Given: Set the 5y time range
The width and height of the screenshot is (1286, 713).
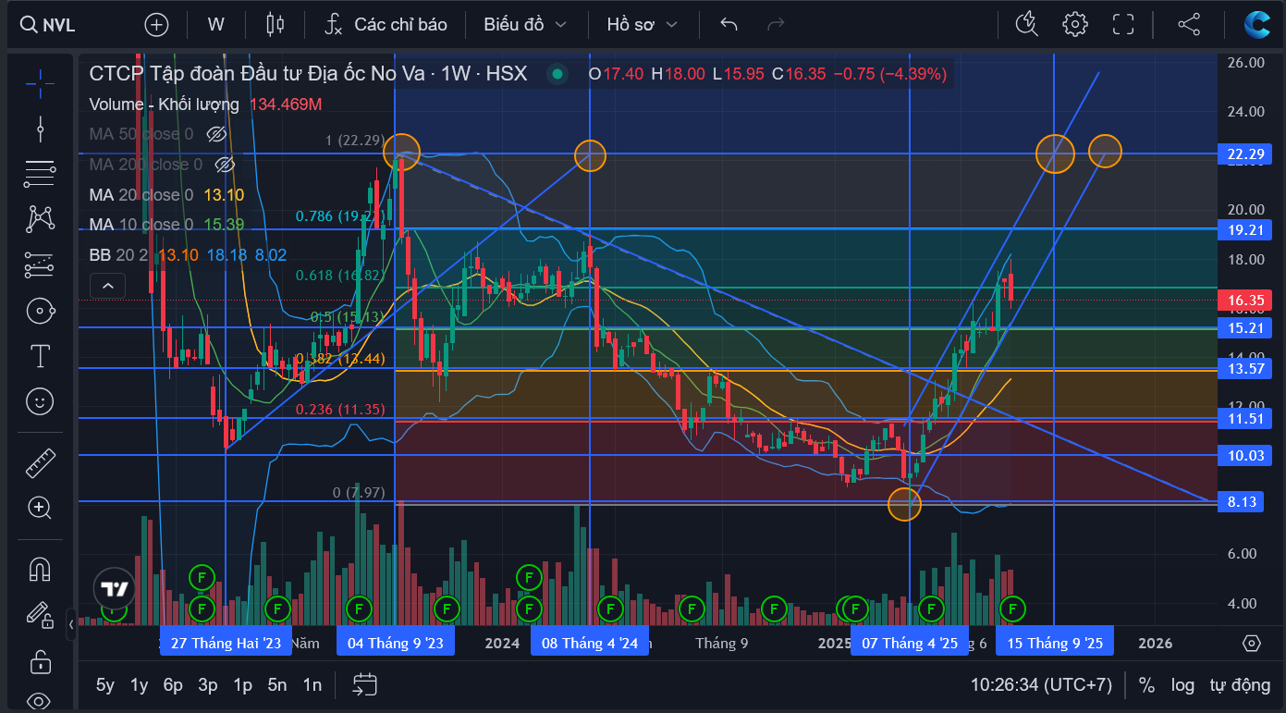Looking at the screenshot, I should click(x=105, y=685).
